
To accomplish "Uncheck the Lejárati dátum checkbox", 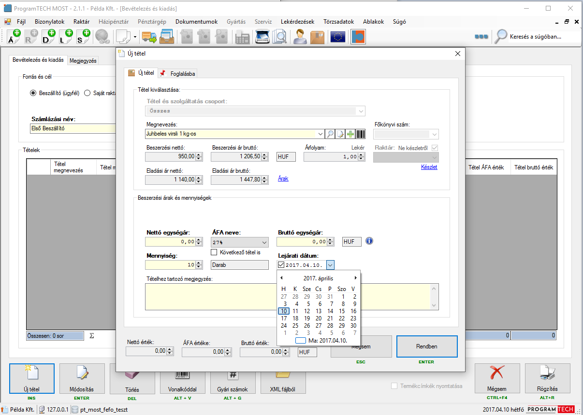I will click(281, 264).
